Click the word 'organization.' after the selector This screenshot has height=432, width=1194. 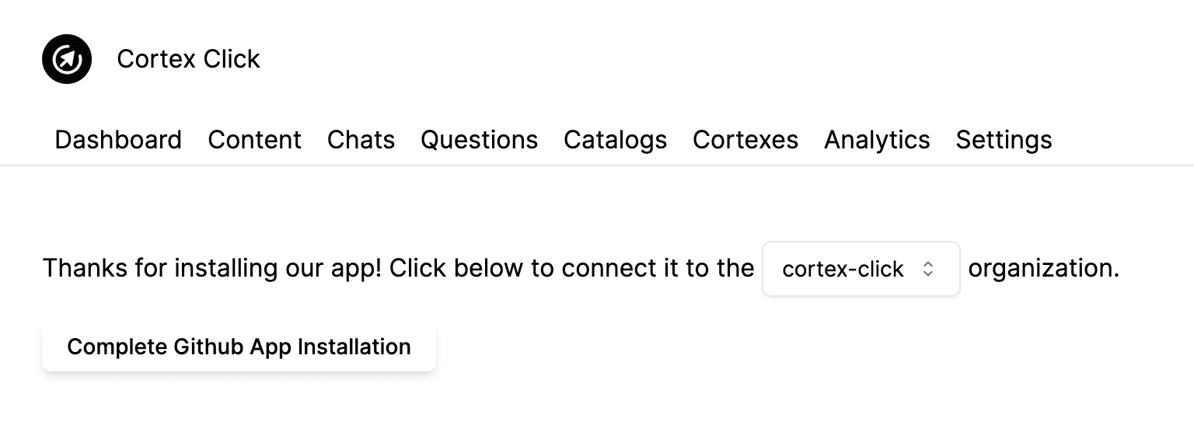(1044, 268)
